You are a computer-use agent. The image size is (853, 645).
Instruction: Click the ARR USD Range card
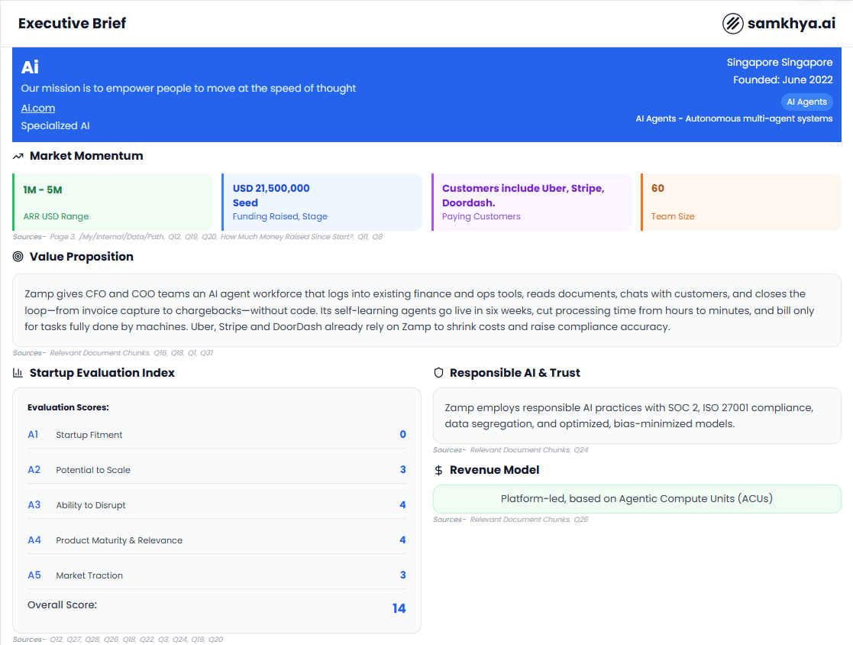click(113, 202)
